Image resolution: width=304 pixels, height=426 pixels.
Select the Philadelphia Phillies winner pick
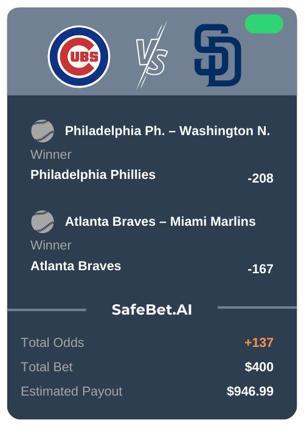pyautogui.click(x=93, y=175)
